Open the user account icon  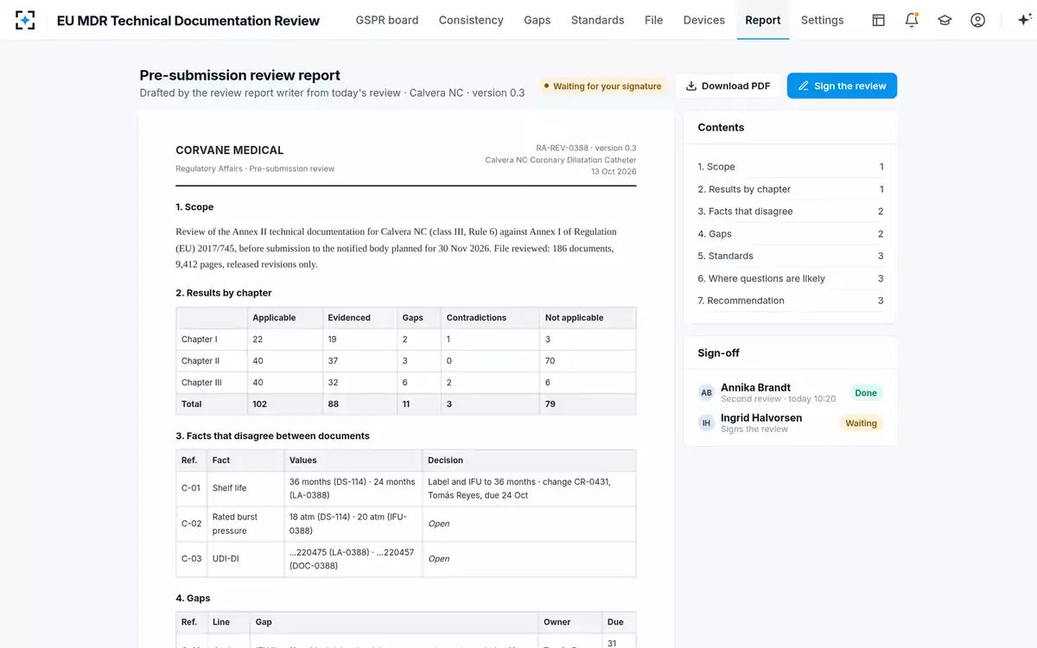point(977,20)
